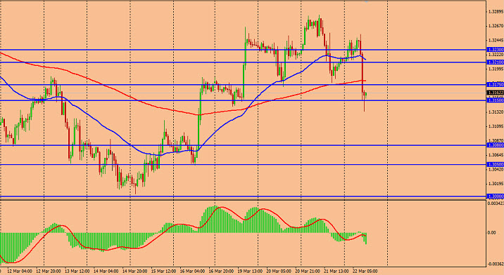Click the 1.30195 price scale value
The width and height of the screenshot is (504, 275).
[496, 184]
